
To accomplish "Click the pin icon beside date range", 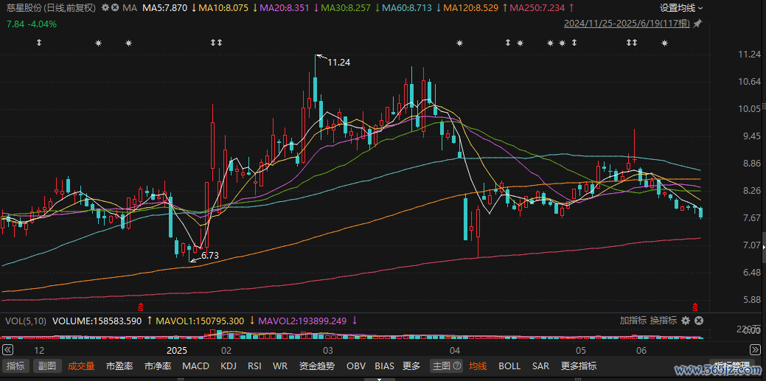I will pos(697,24).
